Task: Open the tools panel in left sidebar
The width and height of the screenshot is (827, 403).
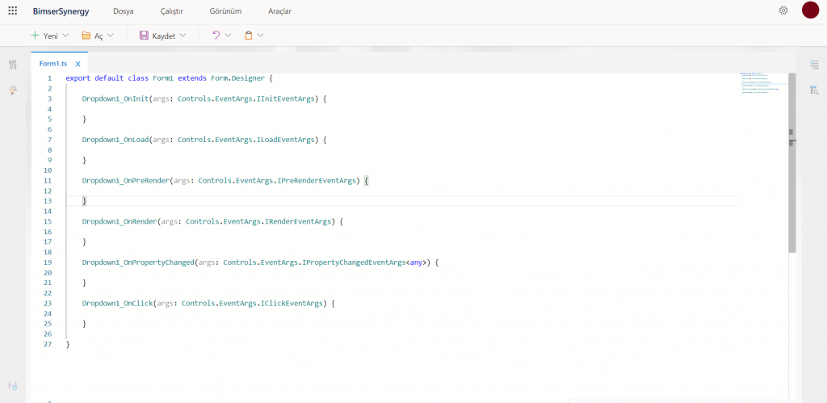Action: point(13,65)
